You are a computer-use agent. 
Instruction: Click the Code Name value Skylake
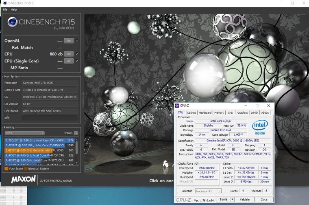click(x=208, y=126)
